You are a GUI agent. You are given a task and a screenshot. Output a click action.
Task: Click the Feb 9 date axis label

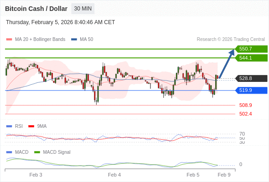[224, 175]
